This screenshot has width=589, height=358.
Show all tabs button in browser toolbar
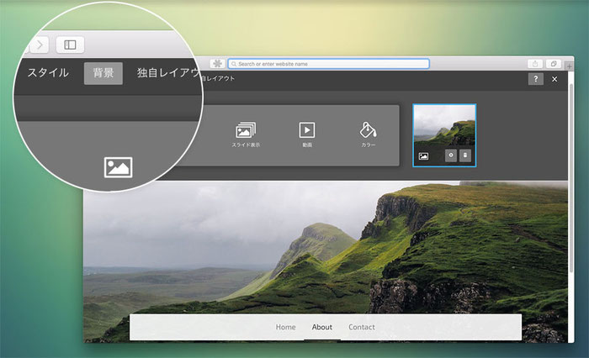554,64
